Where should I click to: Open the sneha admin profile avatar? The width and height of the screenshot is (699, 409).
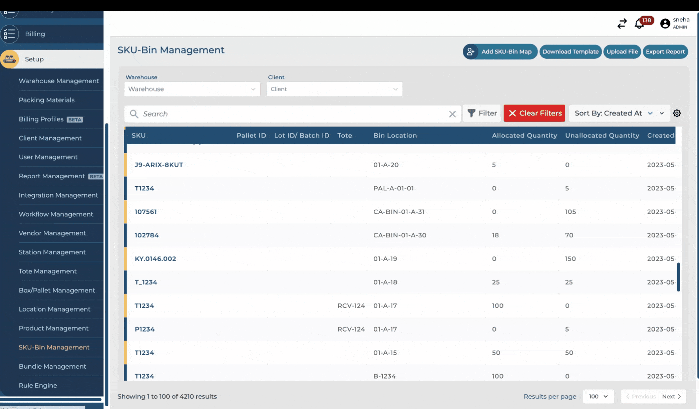(x=665, y=24)
